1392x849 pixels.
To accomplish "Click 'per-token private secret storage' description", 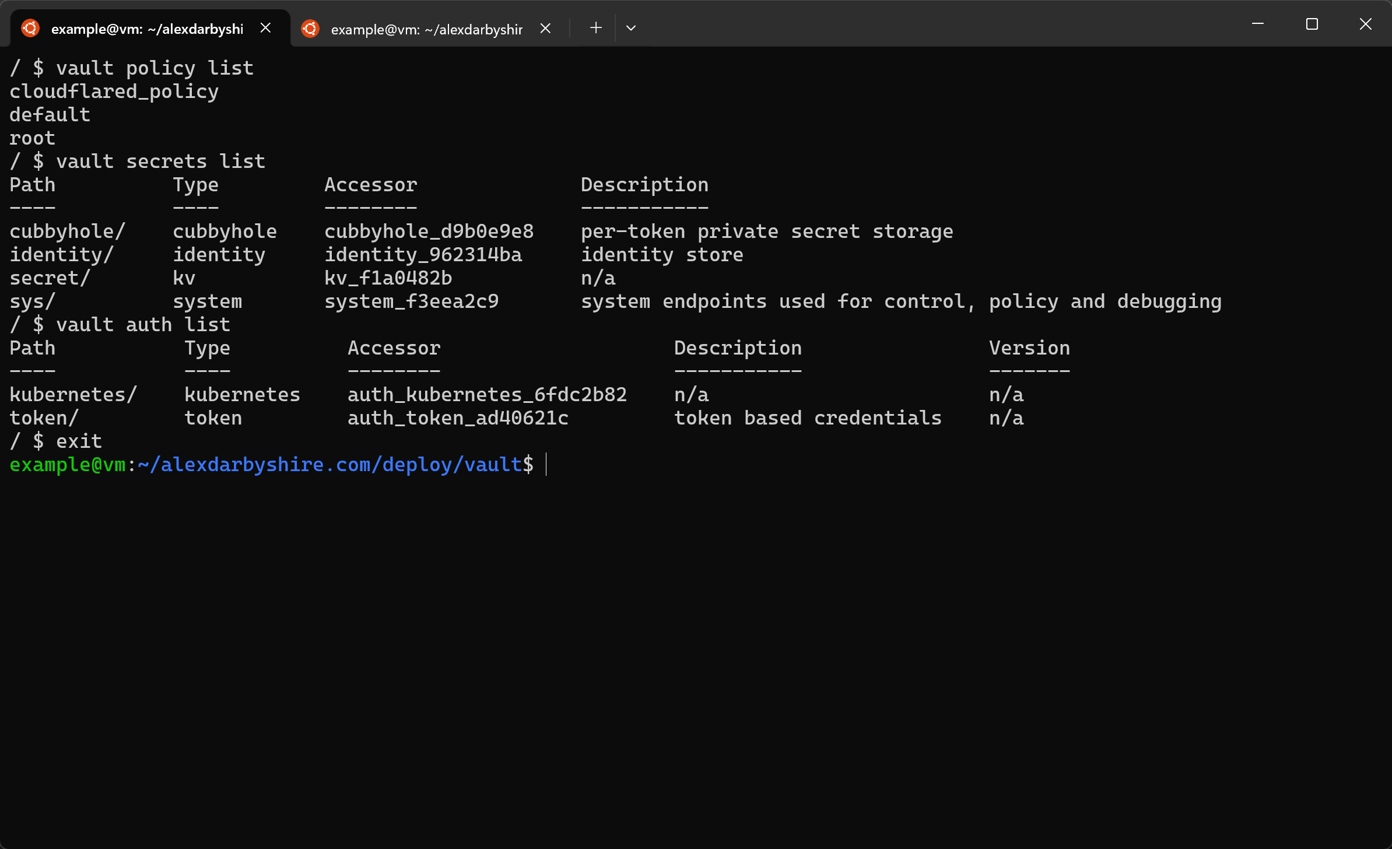I will [767, 231].
